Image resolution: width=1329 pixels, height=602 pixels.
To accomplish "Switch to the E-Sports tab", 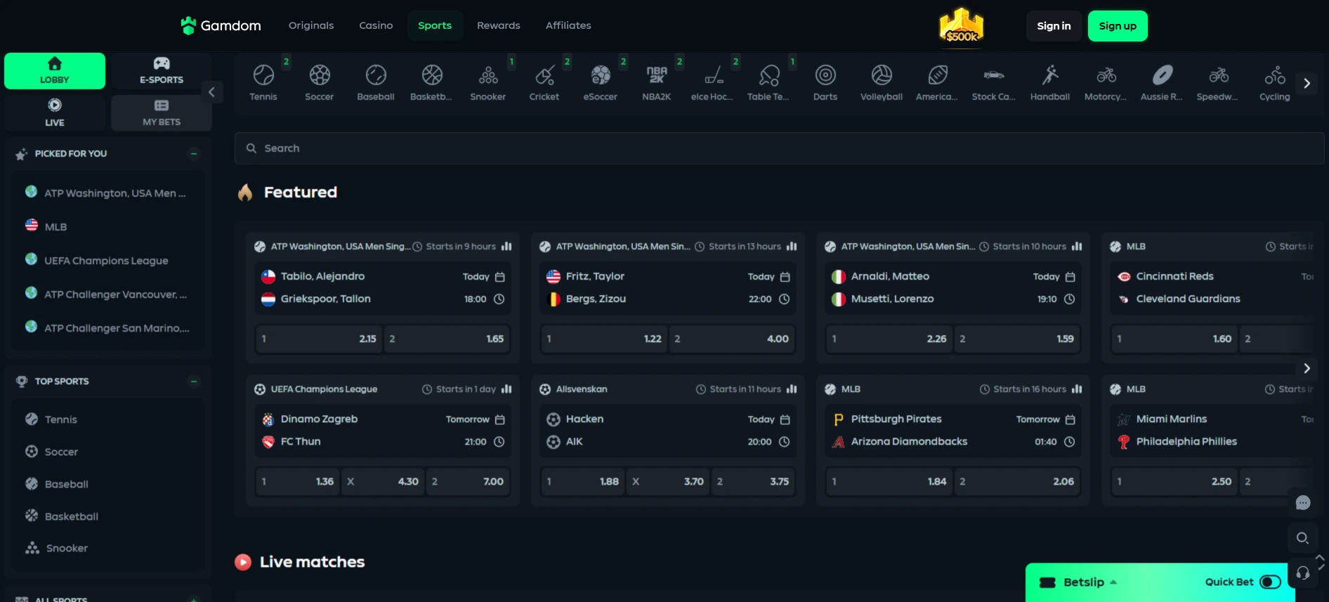I will tap(162, 71).
